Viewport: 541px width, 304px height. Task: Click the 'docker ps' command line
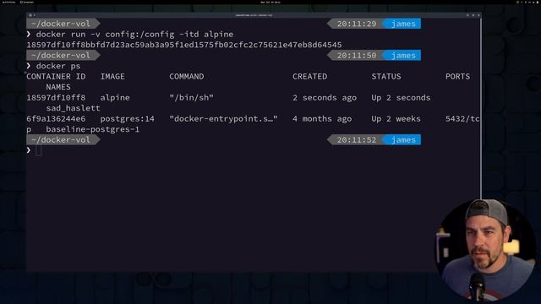point(58,66)
